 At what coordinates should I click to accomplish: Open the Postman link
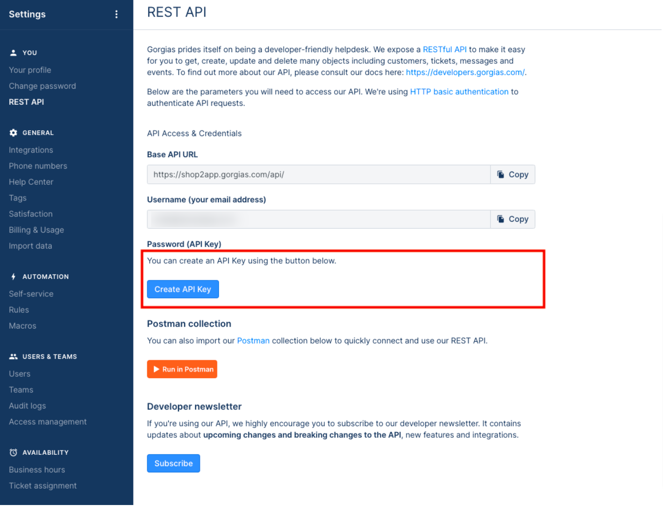point(253,341)
